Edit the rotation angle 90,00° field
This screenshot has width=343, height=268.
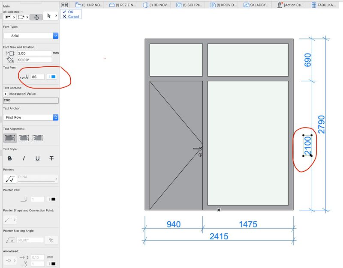pos(35,60)
